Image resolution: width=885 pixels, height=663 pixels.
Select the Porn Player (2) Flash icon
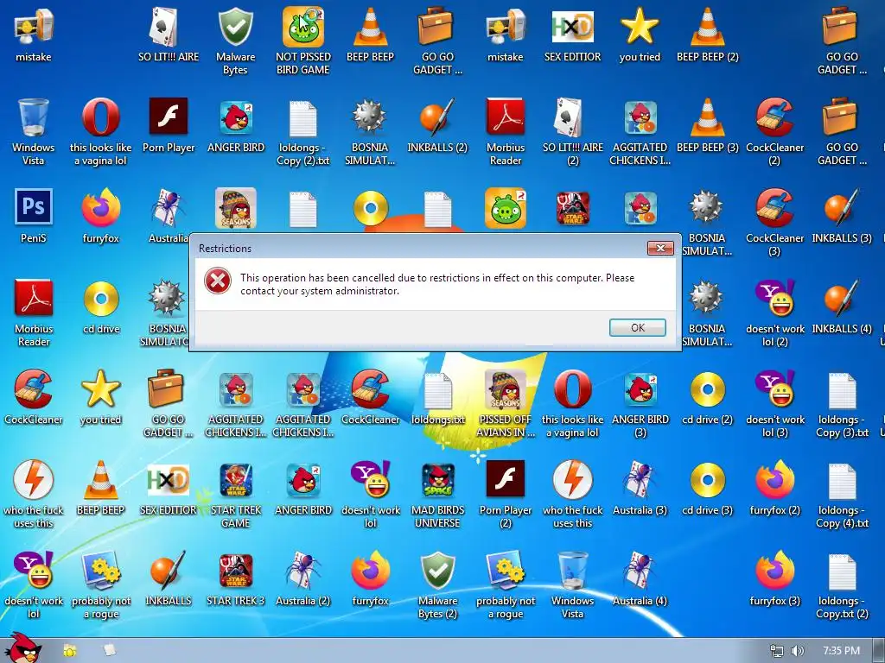[505, 478]
